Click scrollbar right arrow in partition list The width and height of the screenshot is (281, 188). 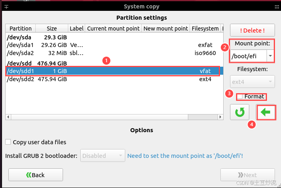click(220, 117)
